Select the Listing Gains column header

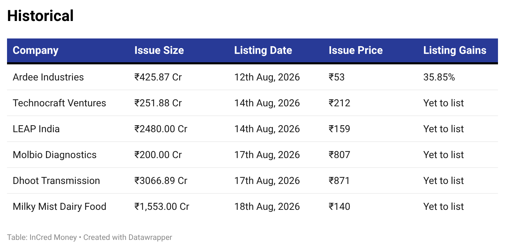pos(455,50)
